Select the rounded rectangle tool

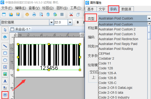(x=5, y=53)
